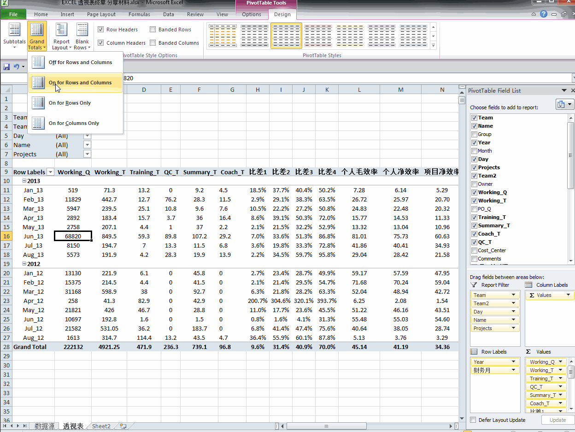Uncheck the Row Headers checkbox

coord(100,29)
